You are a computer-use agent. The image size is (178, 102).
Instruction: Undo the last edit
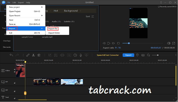(11, 55)
